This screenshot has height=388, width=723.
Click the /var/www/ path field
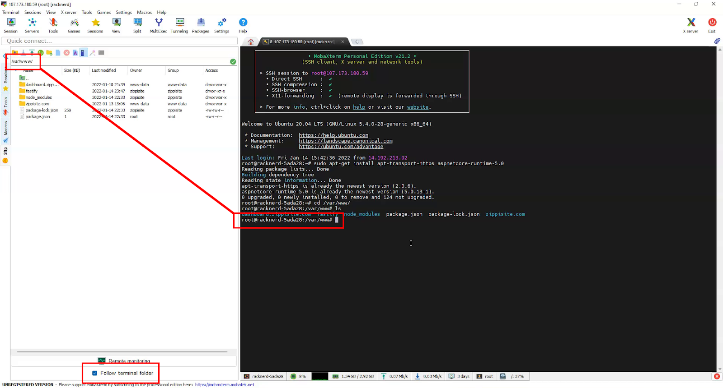[119, 61]
